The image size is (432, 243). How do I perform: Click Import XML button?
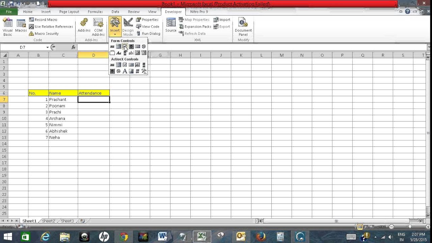point(222,20)
